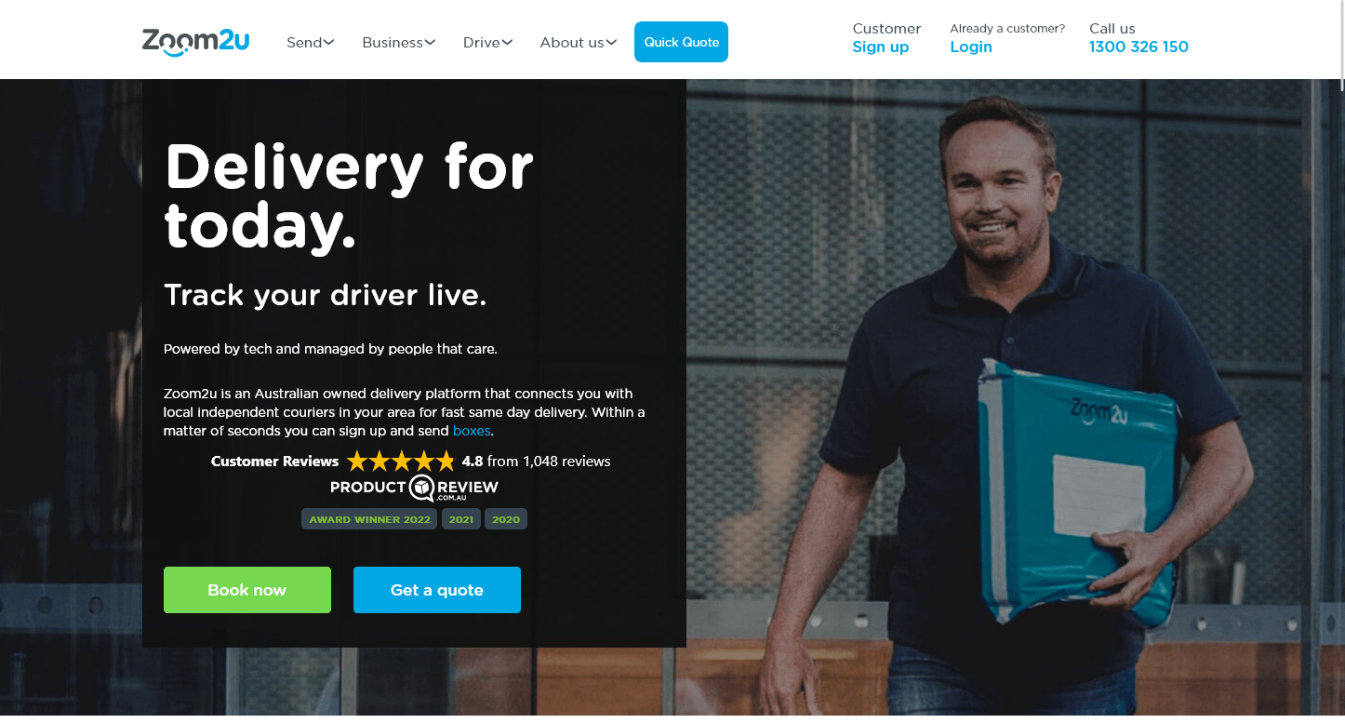The width and height of the screenshot is (1345, 723).
Task: Click the page's vertical scrollbar
Action: point(1341,361)
